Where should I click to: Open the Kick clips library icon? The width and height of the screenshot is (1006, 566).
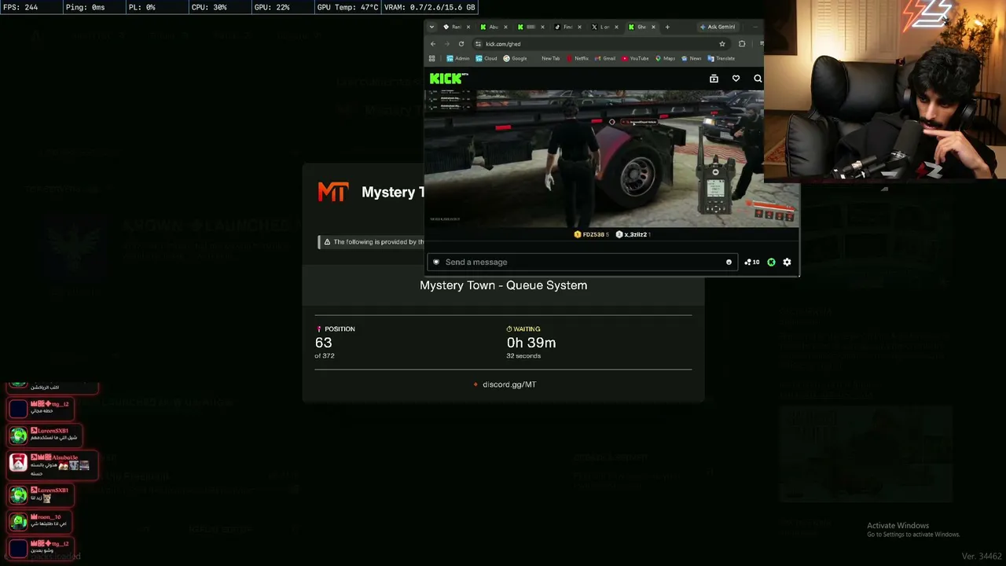(x=714, y=79)
